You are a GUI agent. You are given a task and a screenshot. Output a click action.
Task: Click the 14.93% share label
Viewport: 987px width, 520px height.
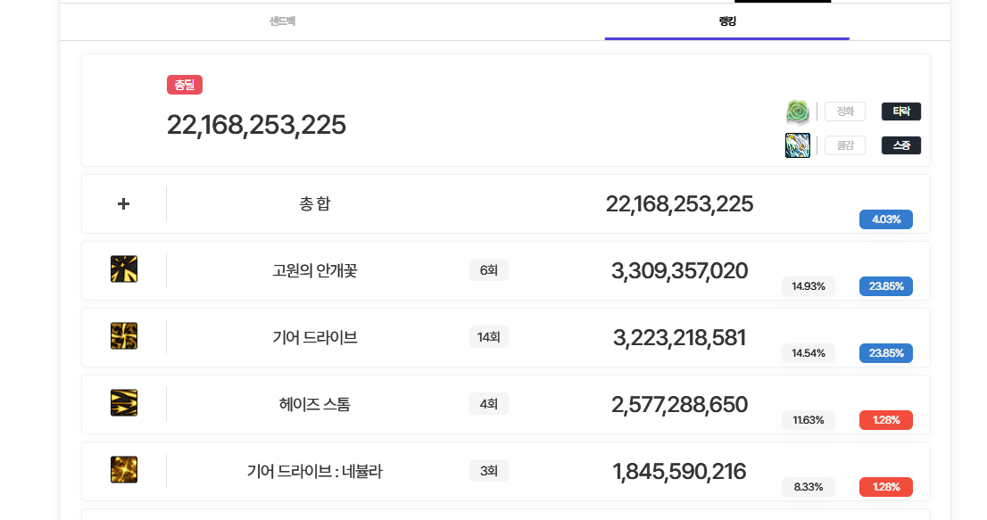(x=808, y=286)
